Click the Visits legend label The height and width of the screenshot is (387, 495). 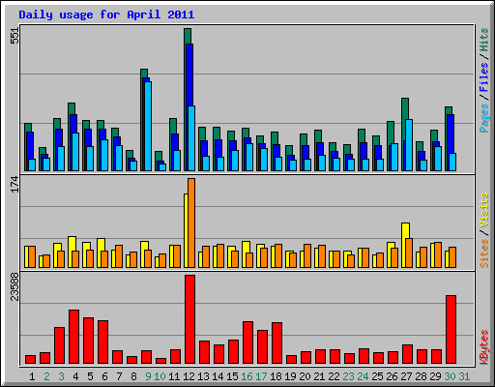pos(484,210)
